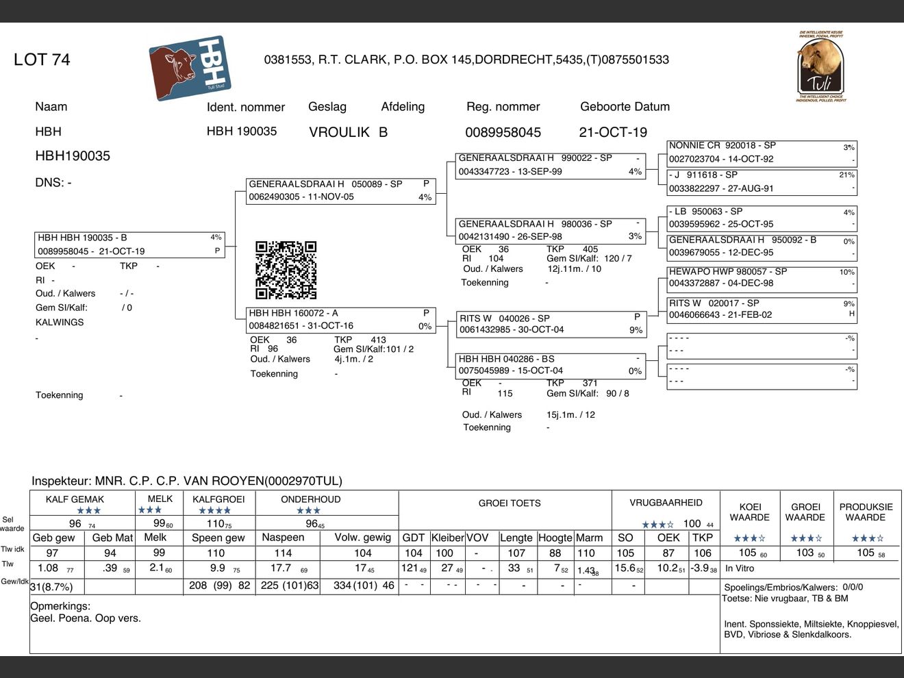Viewport: 904px width, 678px height.
Task: Select the sire box GENERAALSDRAAI H 050089
Action: [x=341, y=190]
